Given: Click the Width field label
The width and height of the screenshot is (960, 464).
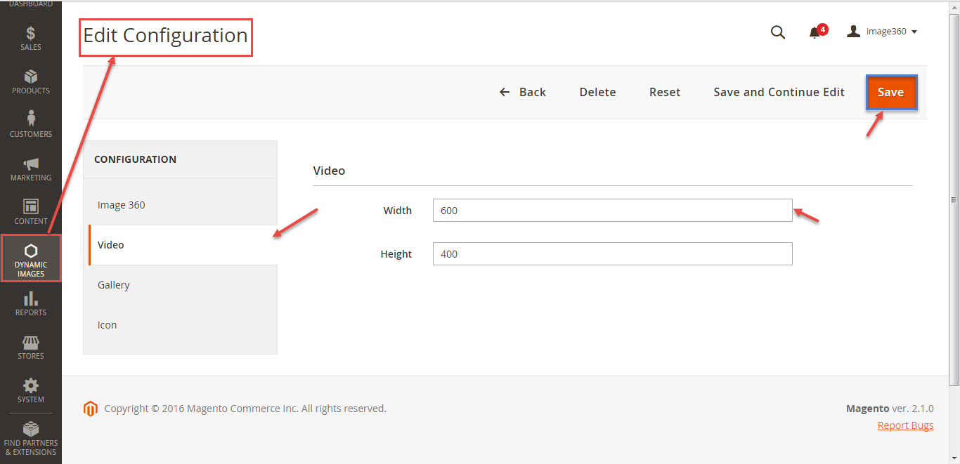Looking at the screenshot, I should tap(398, 211).
